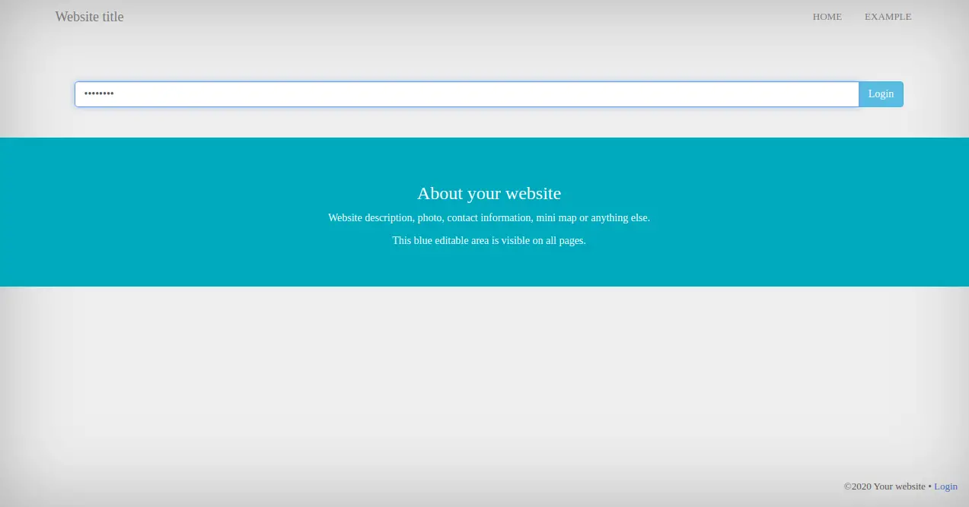969x507 pixels.
Task: Select the Website description, photo, contact text
Action: click(x=489, y=217)
